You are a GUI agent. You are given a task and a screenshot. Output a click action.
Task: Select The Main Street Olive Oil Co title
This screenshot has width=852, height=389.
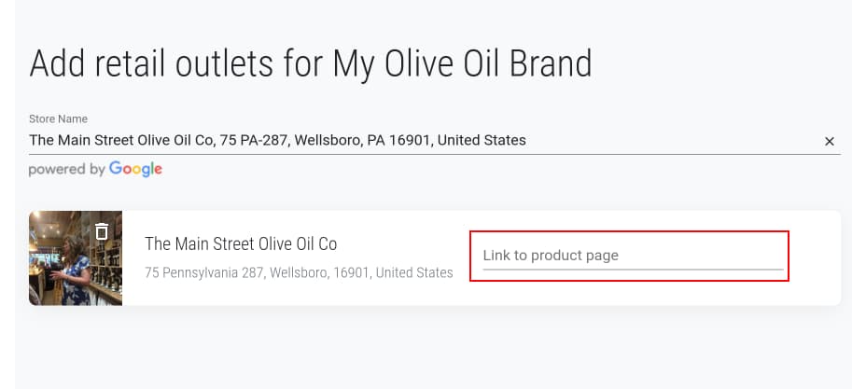241,243
